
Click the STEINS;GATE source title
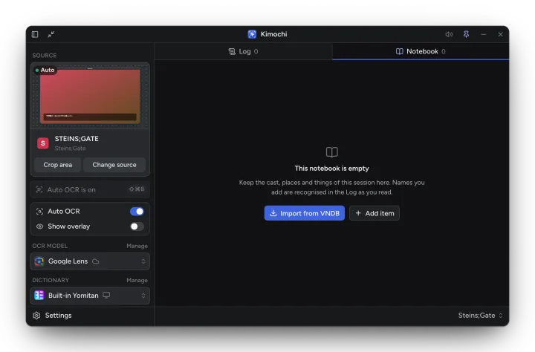coord(77,139)
